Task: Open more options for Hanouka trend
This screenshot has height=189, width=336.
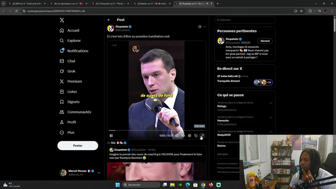Action: 271,118
